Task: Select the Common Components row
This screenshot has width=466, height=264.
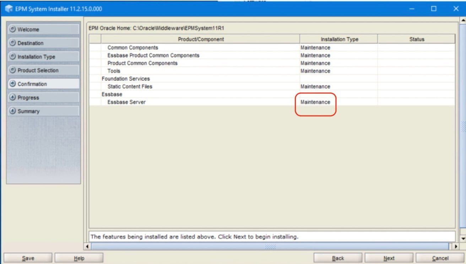Action: pos(272,48)
